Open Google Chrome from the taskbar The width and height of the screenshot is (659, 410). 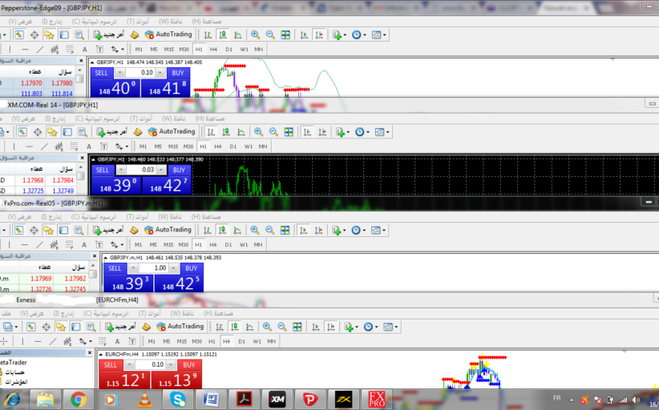[x=79, y=398]
